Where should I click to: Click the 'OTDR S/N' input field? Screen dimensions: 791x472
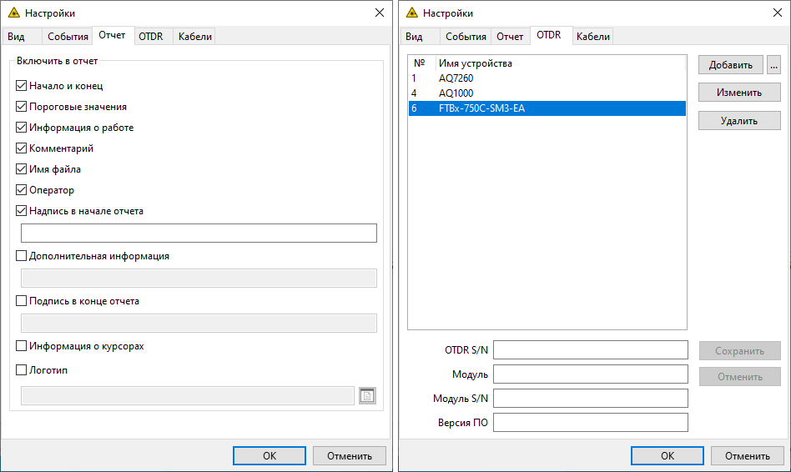coord(590,350)
